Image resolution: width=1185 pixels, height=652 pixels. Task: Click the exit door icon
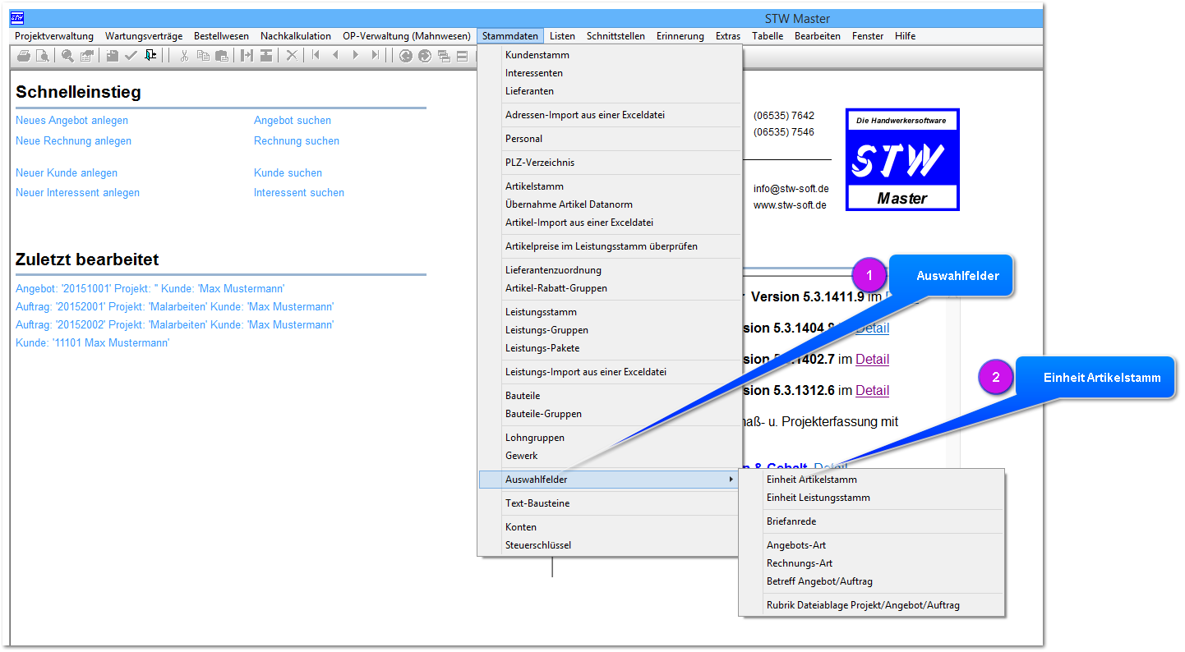tap(150, 55)
